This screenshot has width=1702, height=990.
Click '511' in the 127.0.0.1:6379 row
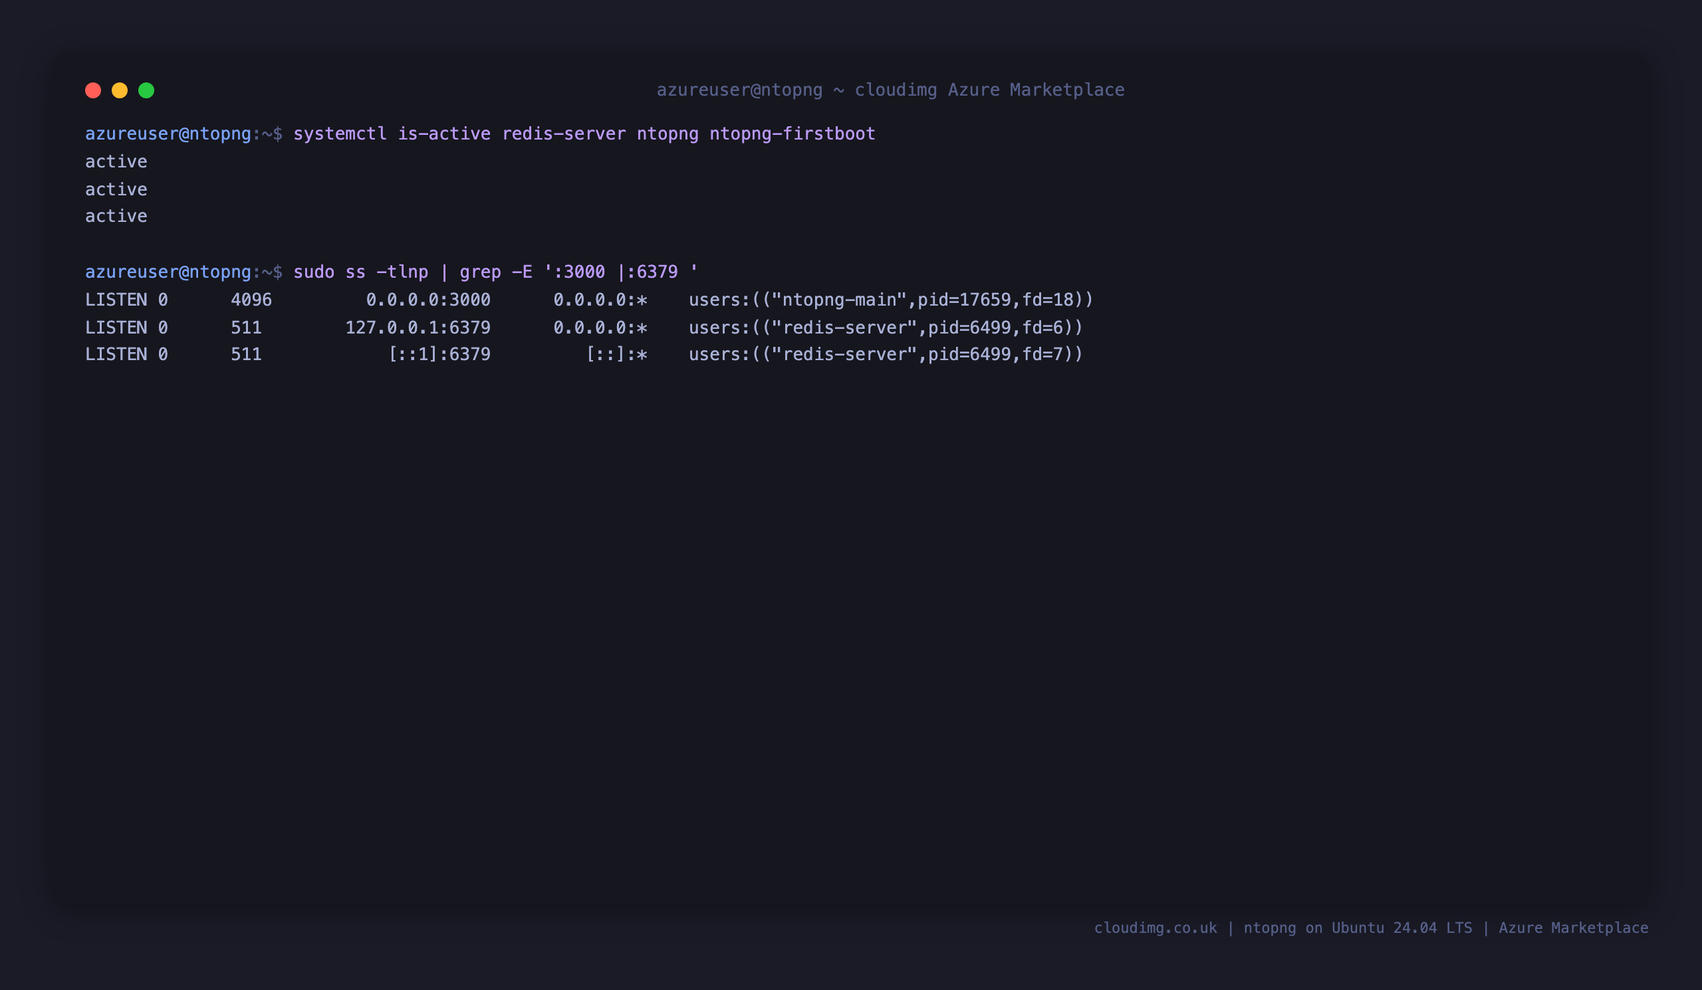246,328
